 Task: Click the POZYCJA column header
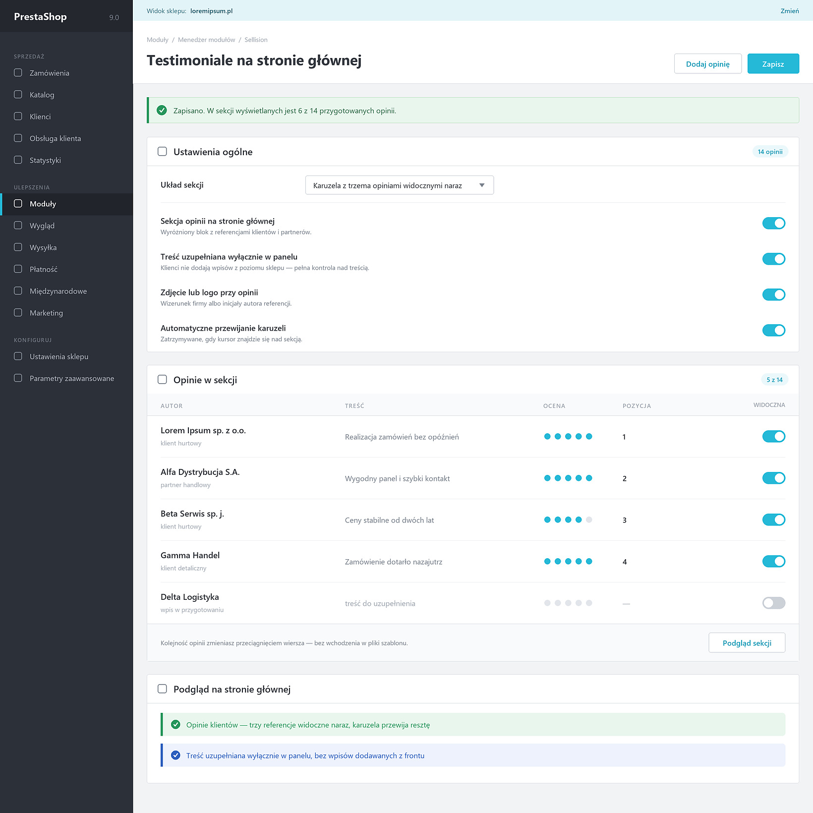tap(637, 406)
